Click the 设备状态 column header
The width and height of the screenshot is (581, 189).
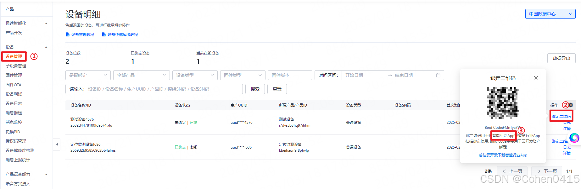[182, 105]
